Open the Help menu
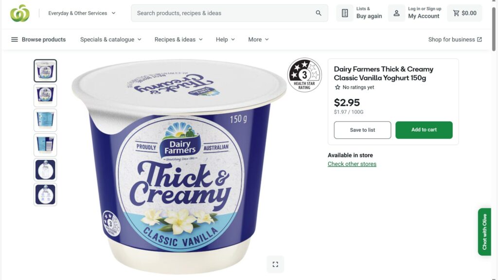This screenshot has height=280, width=498. pos(225,39)
